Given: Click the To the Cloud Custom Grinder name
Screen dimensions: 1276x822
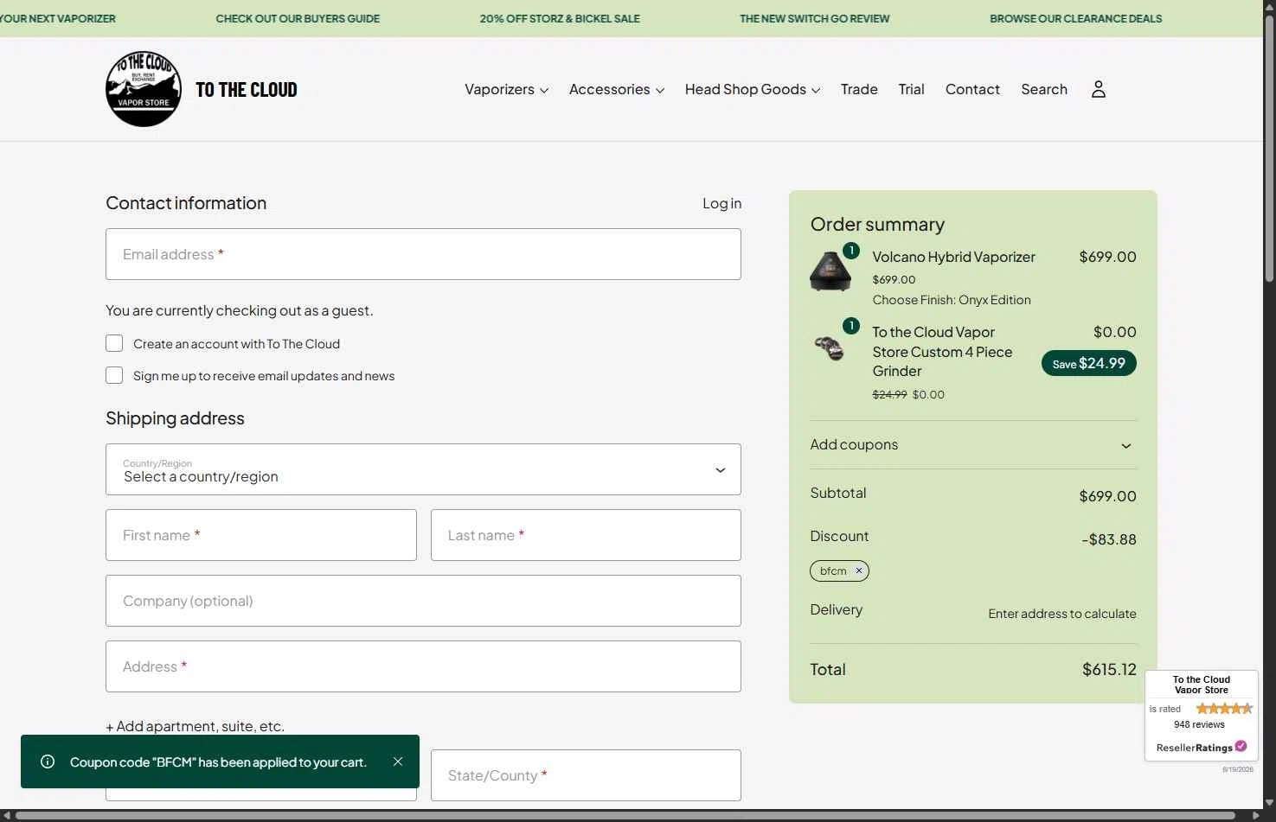Looking at the screenshot, I should click(942, 352).
